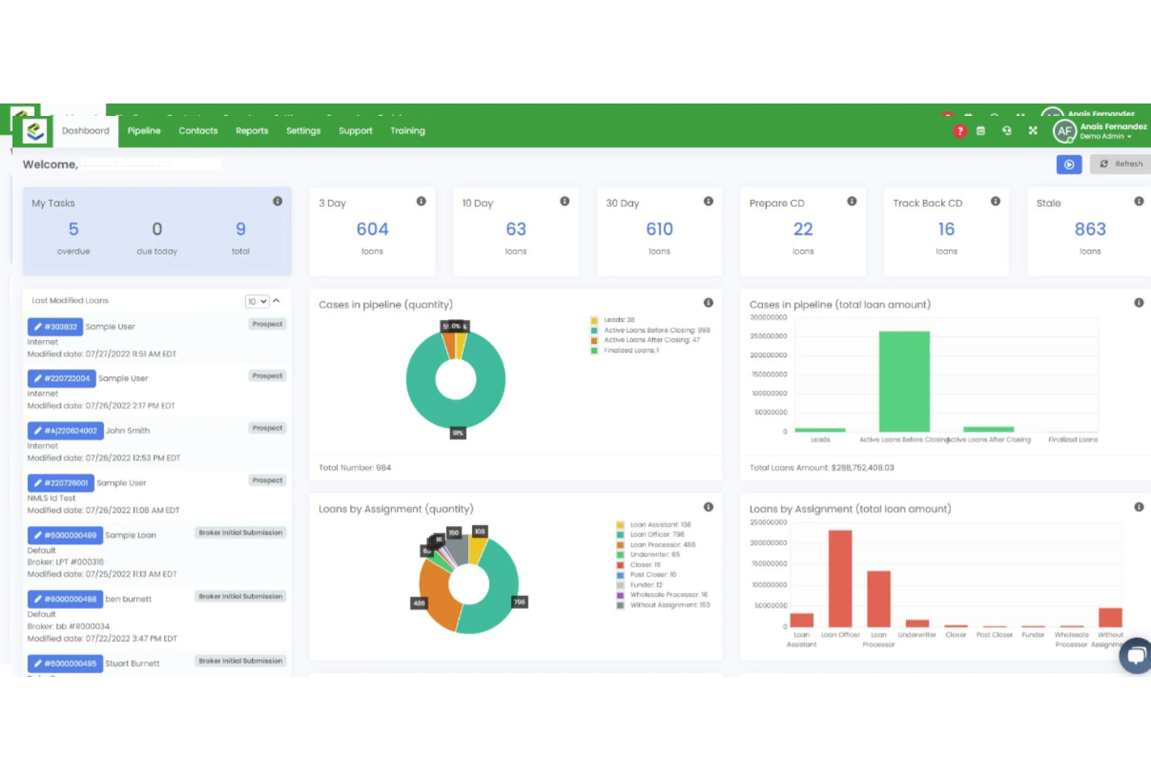Open the Last Modified Loans count dropdown
Viewport: 1151px width, 768px height.
click(x=257, y=301)
